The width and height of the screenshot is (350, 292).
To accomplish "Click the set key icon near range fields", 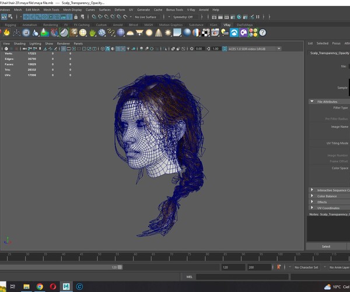I will point(279,267).
